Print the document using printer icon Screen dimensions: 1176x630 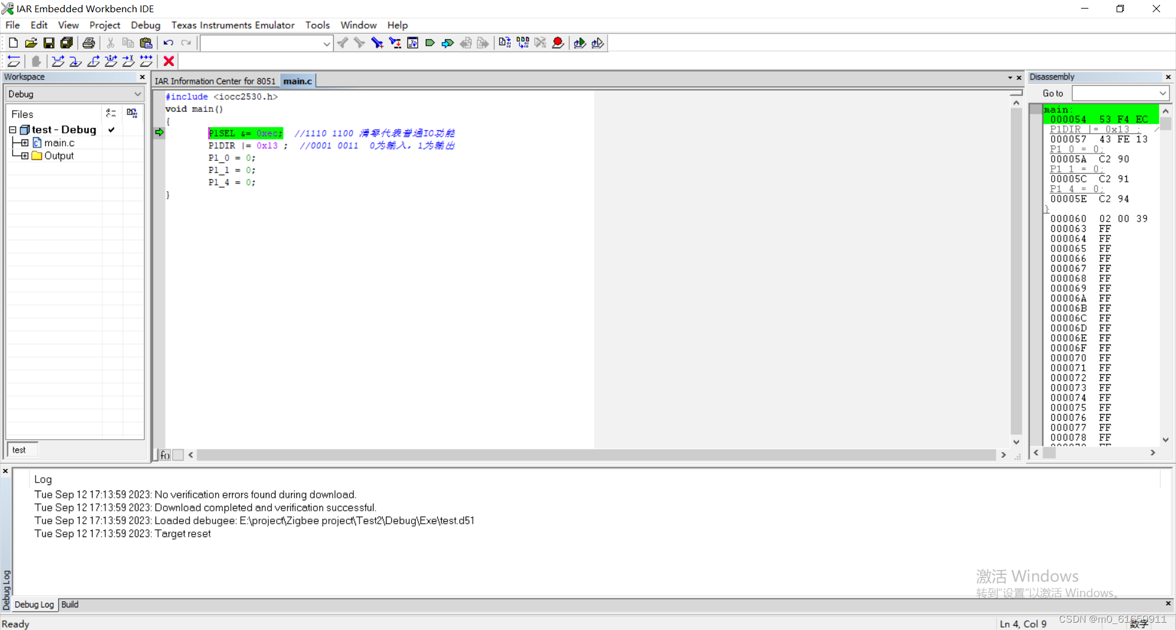[x=89, y=43]
